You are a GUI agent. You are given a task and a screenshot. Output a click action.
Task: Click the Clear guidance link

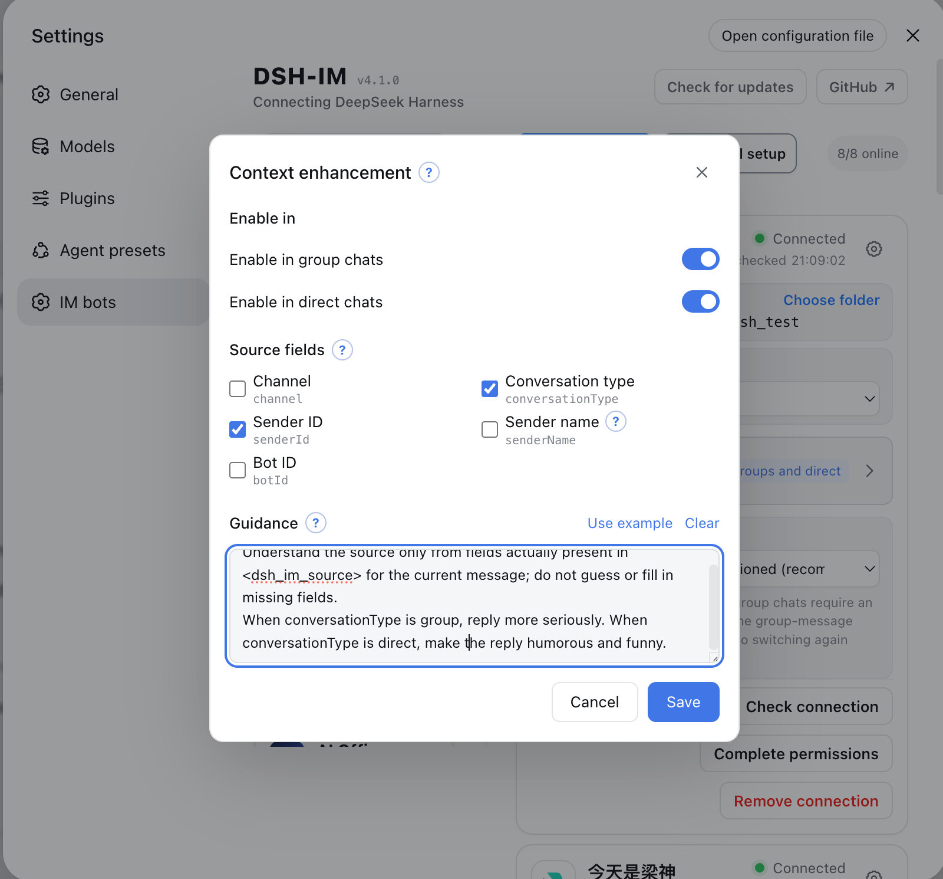coord(702,523)
